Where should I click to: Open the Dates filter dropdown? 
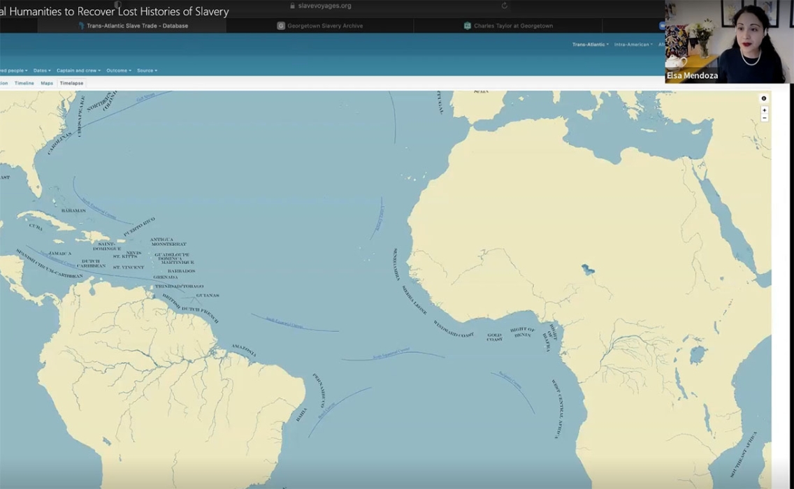[x=42, y=71]
